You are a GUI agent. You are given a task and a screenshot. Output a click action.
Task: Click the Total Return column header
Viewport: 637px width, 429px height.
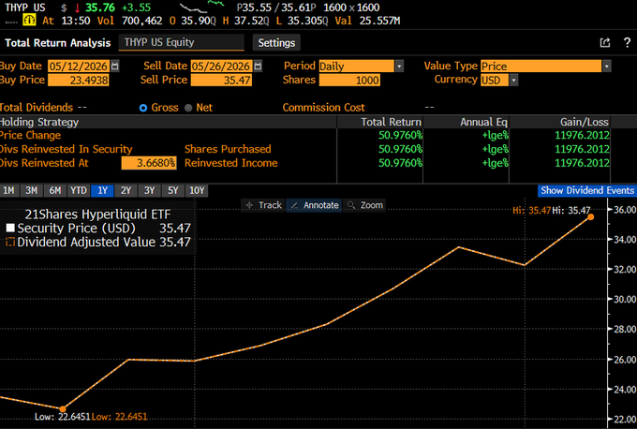pos(391,122)
